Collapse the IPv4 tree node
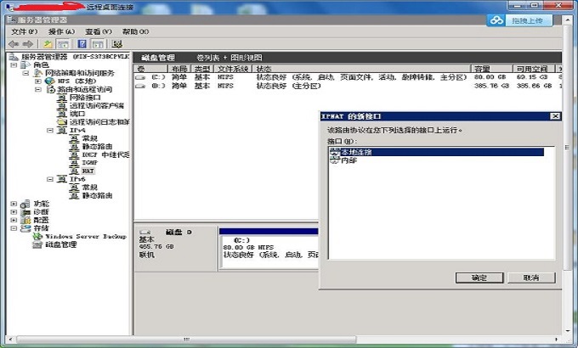Image resolution: width=578 pixels, height=348 pixels. point(50,131)
